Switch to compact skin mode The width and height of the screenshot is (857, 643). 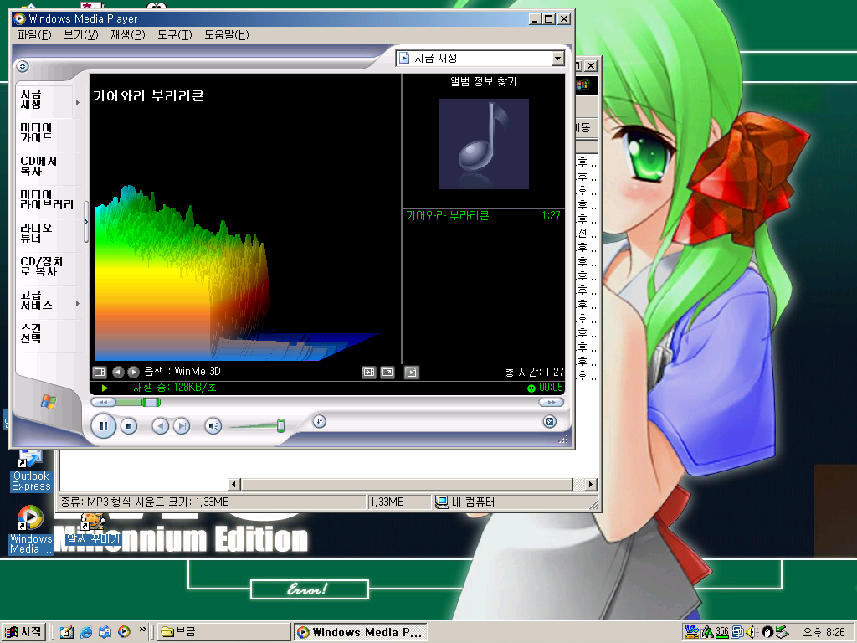[x=550, y=421]
